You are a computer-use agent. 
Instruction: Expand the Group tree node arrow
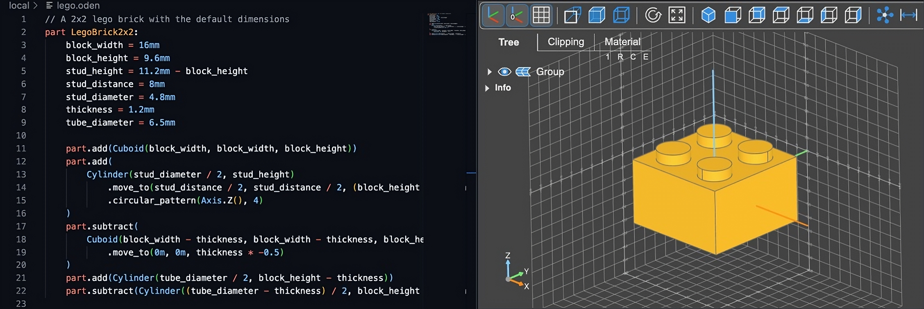click(x=489, y=72)
